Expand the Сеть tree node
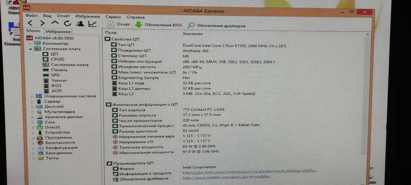This screenshot has height=185, width=411. pos(32,122)
